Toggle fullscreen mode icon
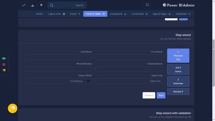This screenshot has height=121, width=215. [x=147, y=5]
